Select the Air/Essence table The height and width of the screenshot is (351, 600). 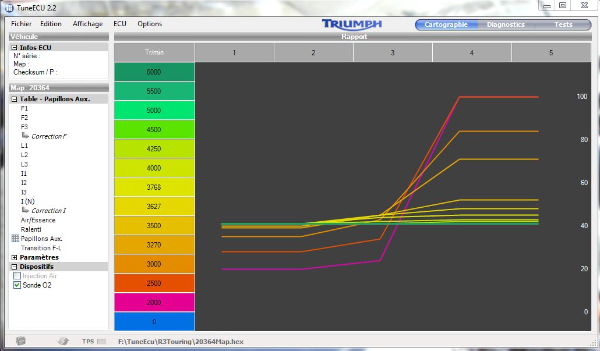tap(38, 220)
